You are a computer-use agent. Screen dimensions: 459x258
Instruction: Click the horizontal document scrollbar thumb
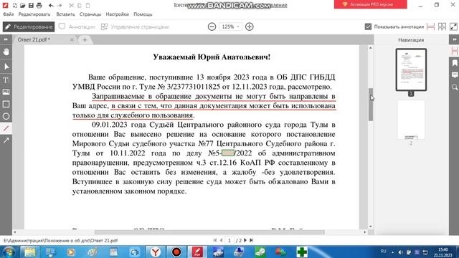[209, 232]
